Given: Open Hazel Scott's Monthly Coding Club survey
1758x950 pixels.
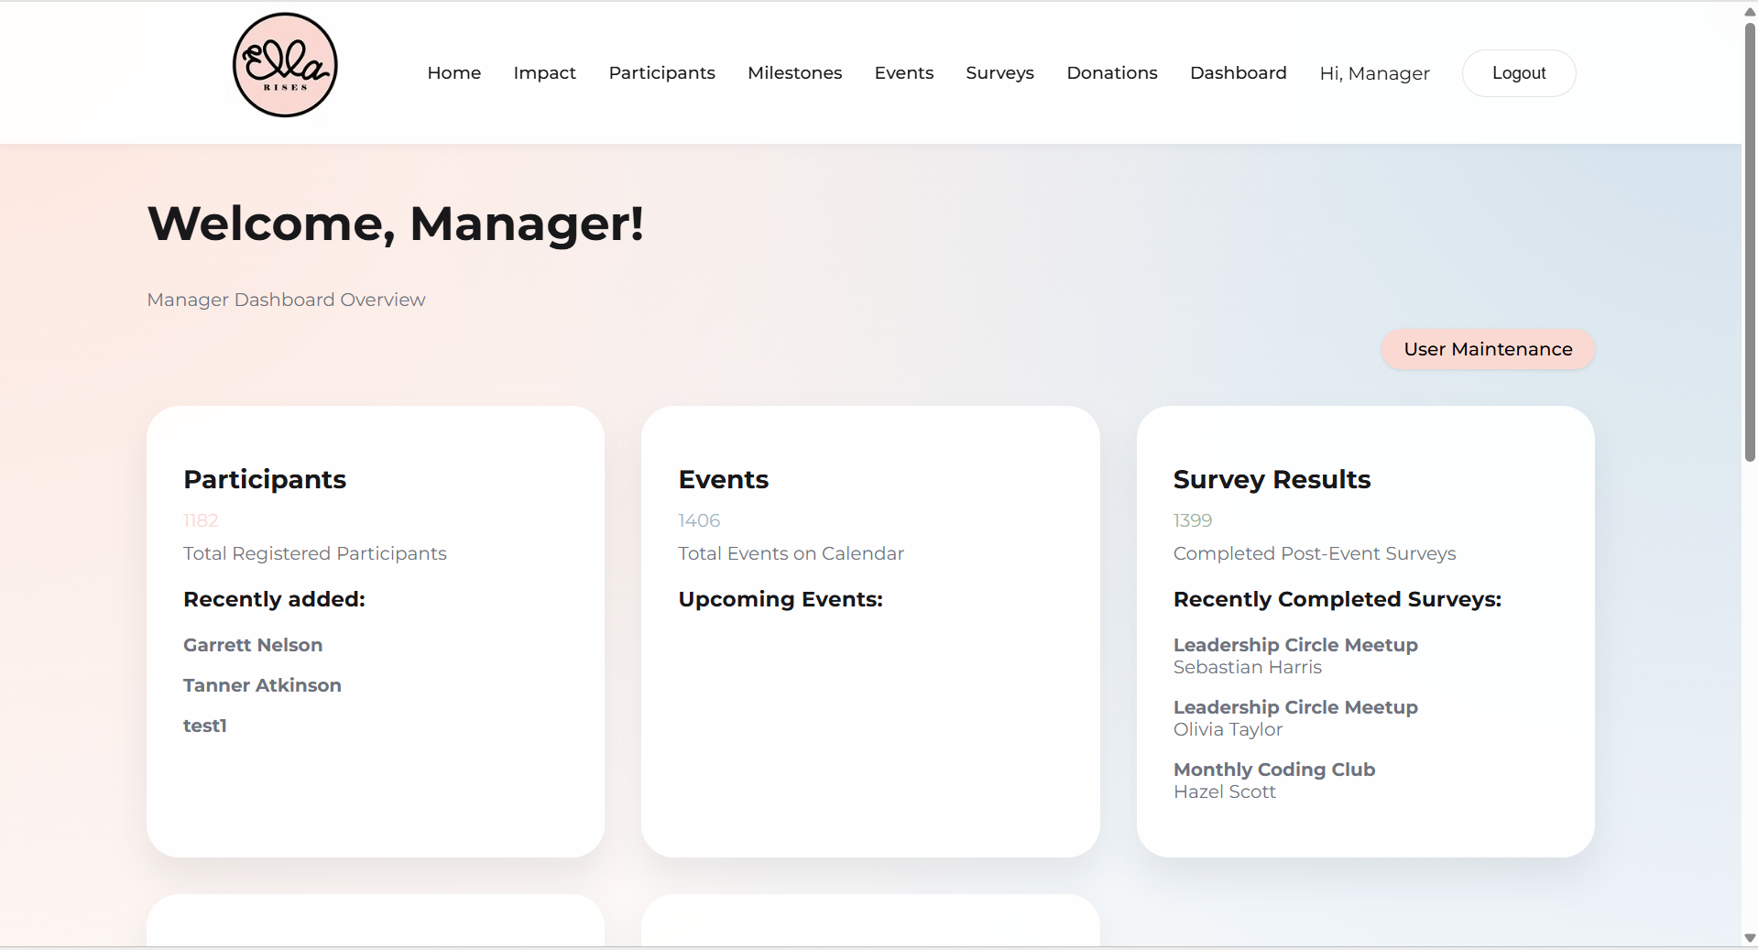Looking at the screenshot, I should tap(1274, 781).
